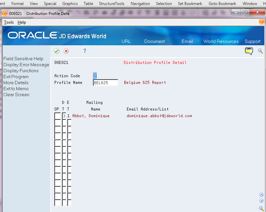The image size is (266, 212).
Task: Select Display Functions
Action: click(21, 71)
